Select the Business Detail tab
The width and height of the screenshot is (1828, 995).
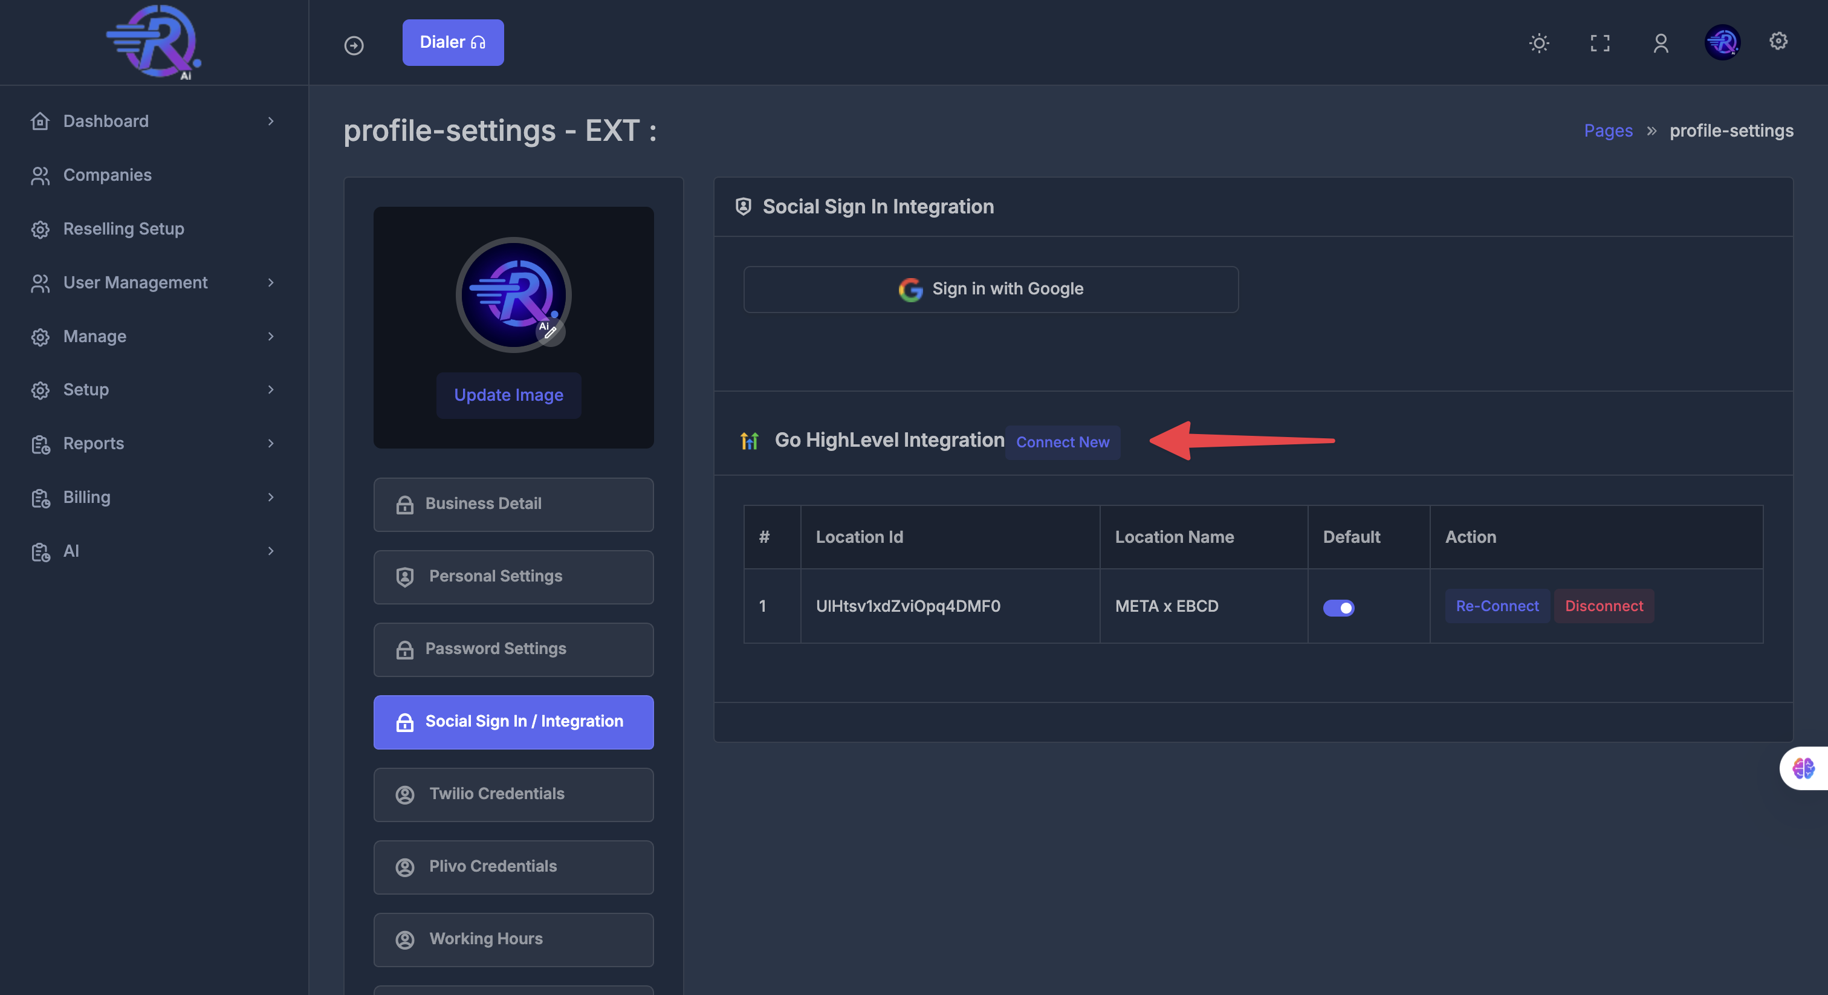513,505
